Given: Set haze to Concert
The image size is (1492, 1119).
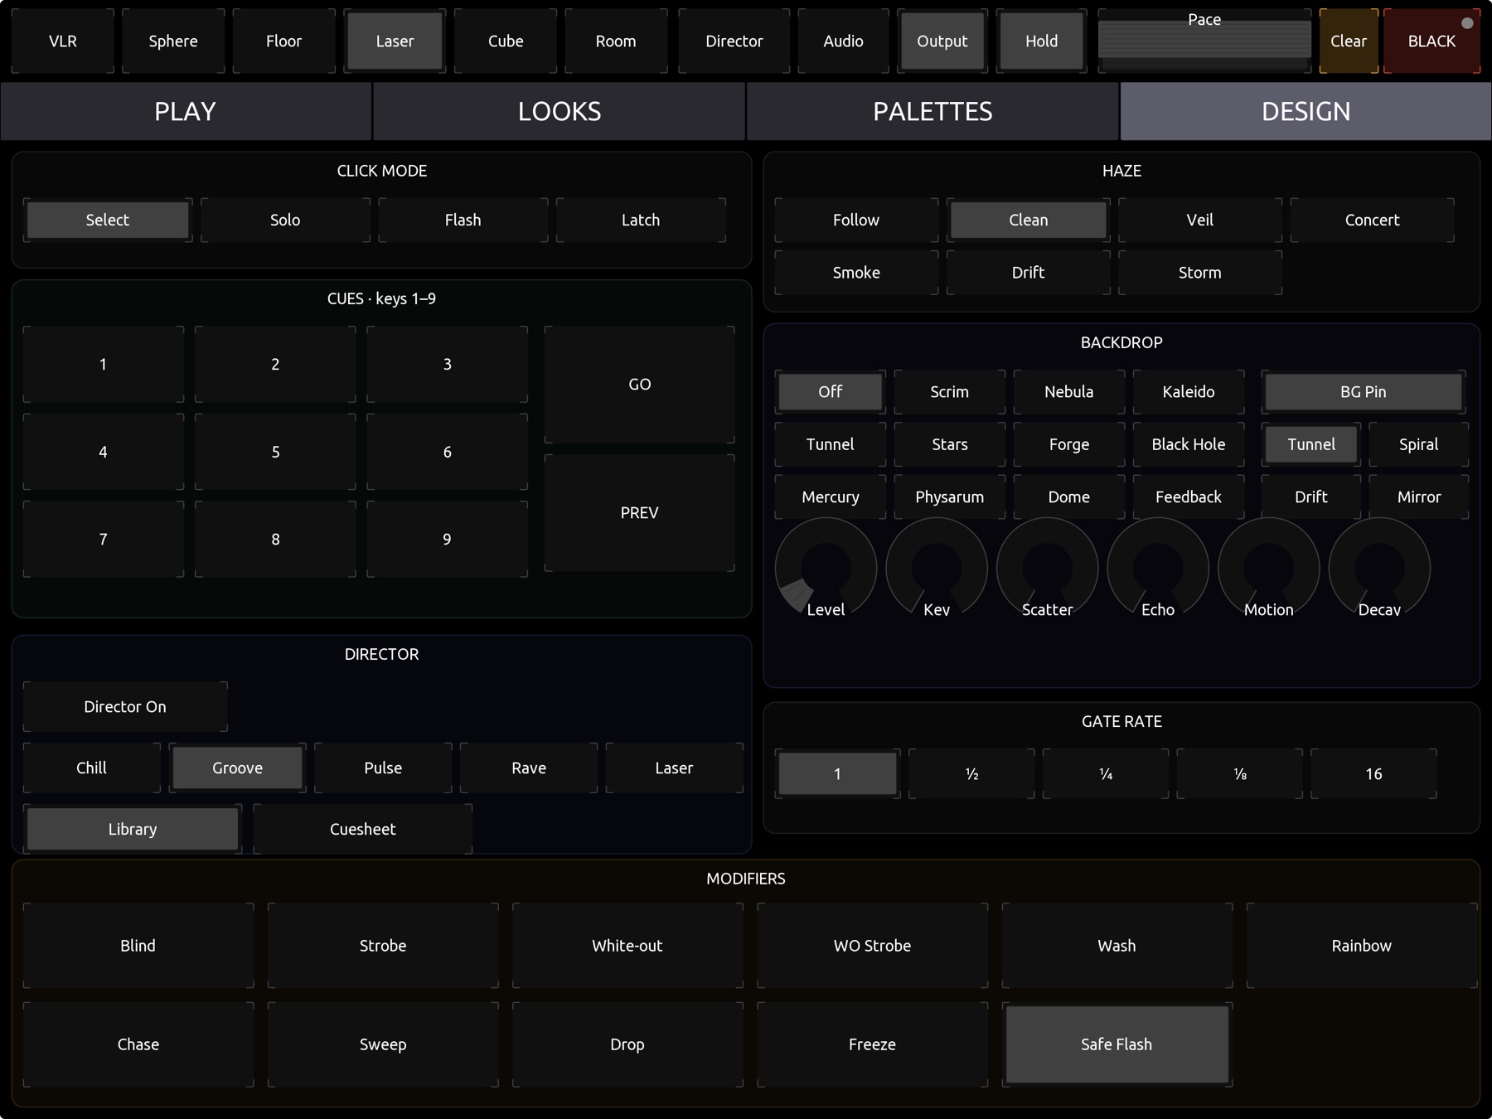Looking at the screenshot, I should [1372, 220].
